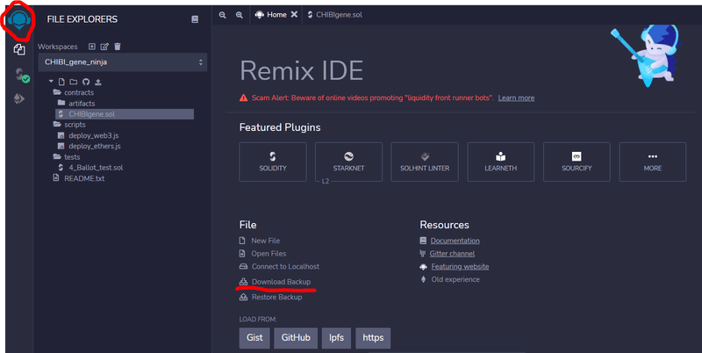Screen dimensions: 702x353
Task: Collapse the workspace root tree arrow
Action: click(x=51, y=82)
